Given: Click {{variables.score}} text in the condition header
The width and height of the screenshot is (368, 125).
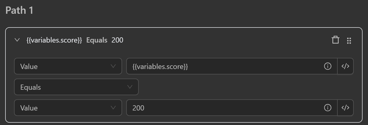Looking at the screenshot, I should (x=54, y=40).
